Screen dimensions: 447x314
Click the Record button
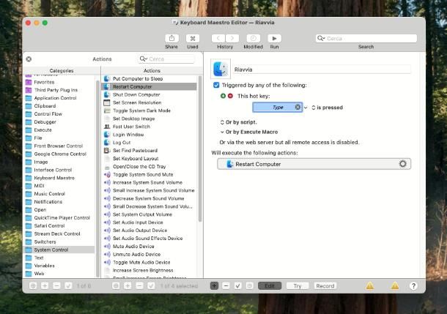point(325,285)
